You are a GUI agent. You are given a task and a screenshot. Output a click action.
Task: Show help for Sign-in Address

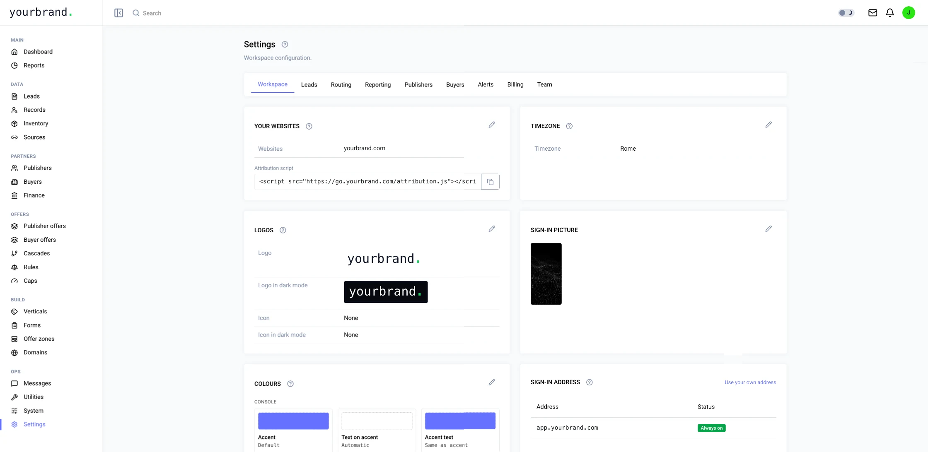(590, 382)
